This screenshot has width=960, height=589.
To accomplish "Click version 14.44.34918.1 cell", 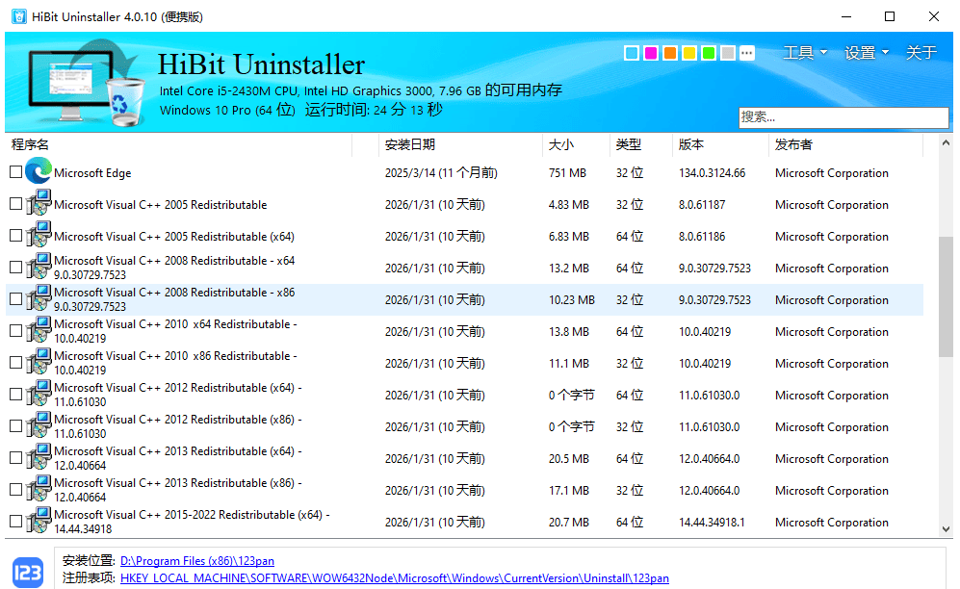I will click(x=712, y=523).
